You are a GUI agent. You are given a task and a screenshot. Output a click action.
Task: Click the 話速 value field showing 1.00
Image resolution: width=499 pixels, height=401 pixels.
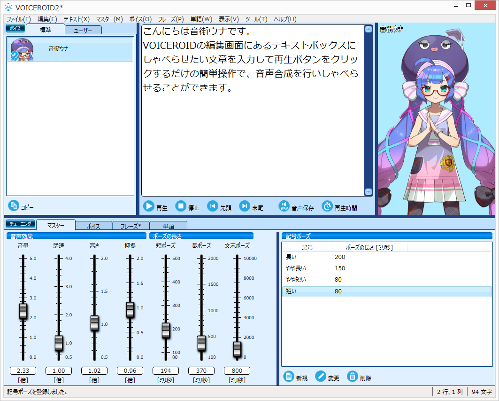[59, 371]
